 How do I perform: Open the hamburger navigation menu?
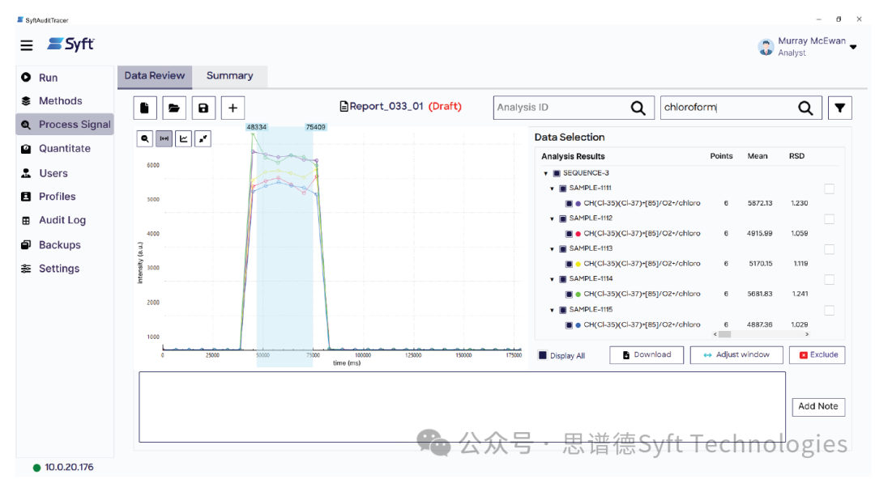tap(26, 45)
